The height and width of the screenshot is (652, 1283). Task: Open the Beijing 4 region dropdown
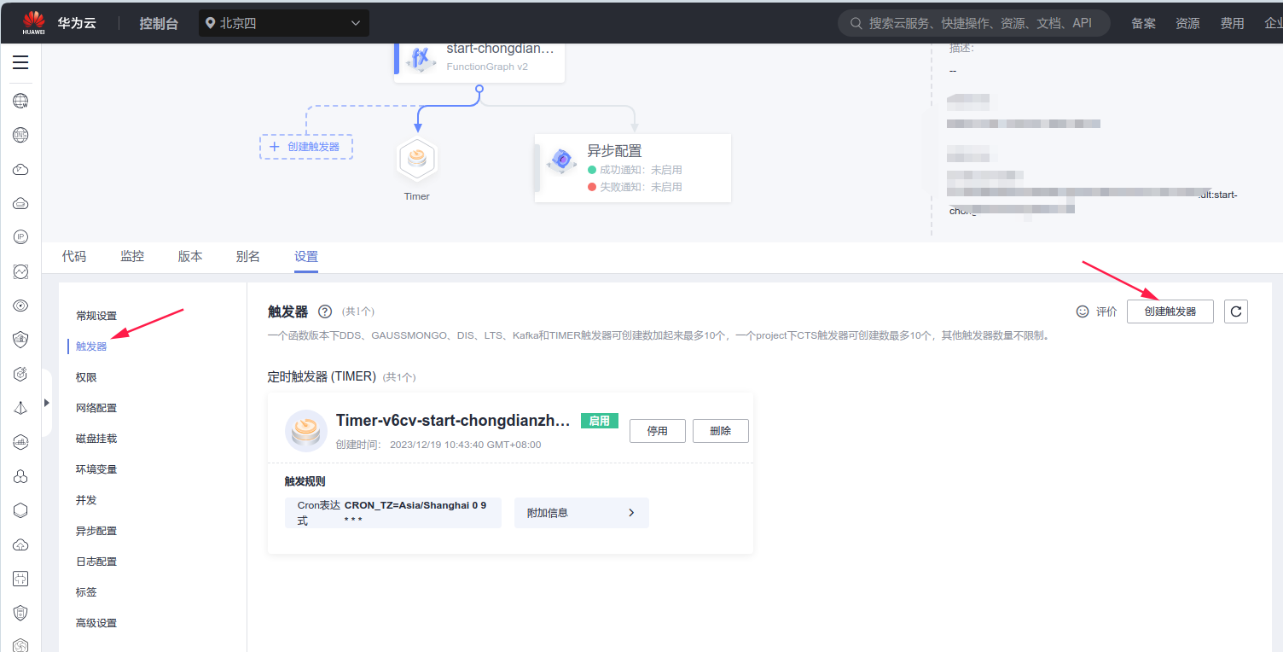pyautogui.click(x=284, y=23)
